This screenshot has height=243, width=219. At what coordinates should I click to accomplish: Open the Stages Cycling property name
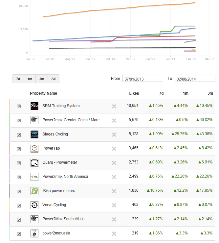(x=55, y=134)
